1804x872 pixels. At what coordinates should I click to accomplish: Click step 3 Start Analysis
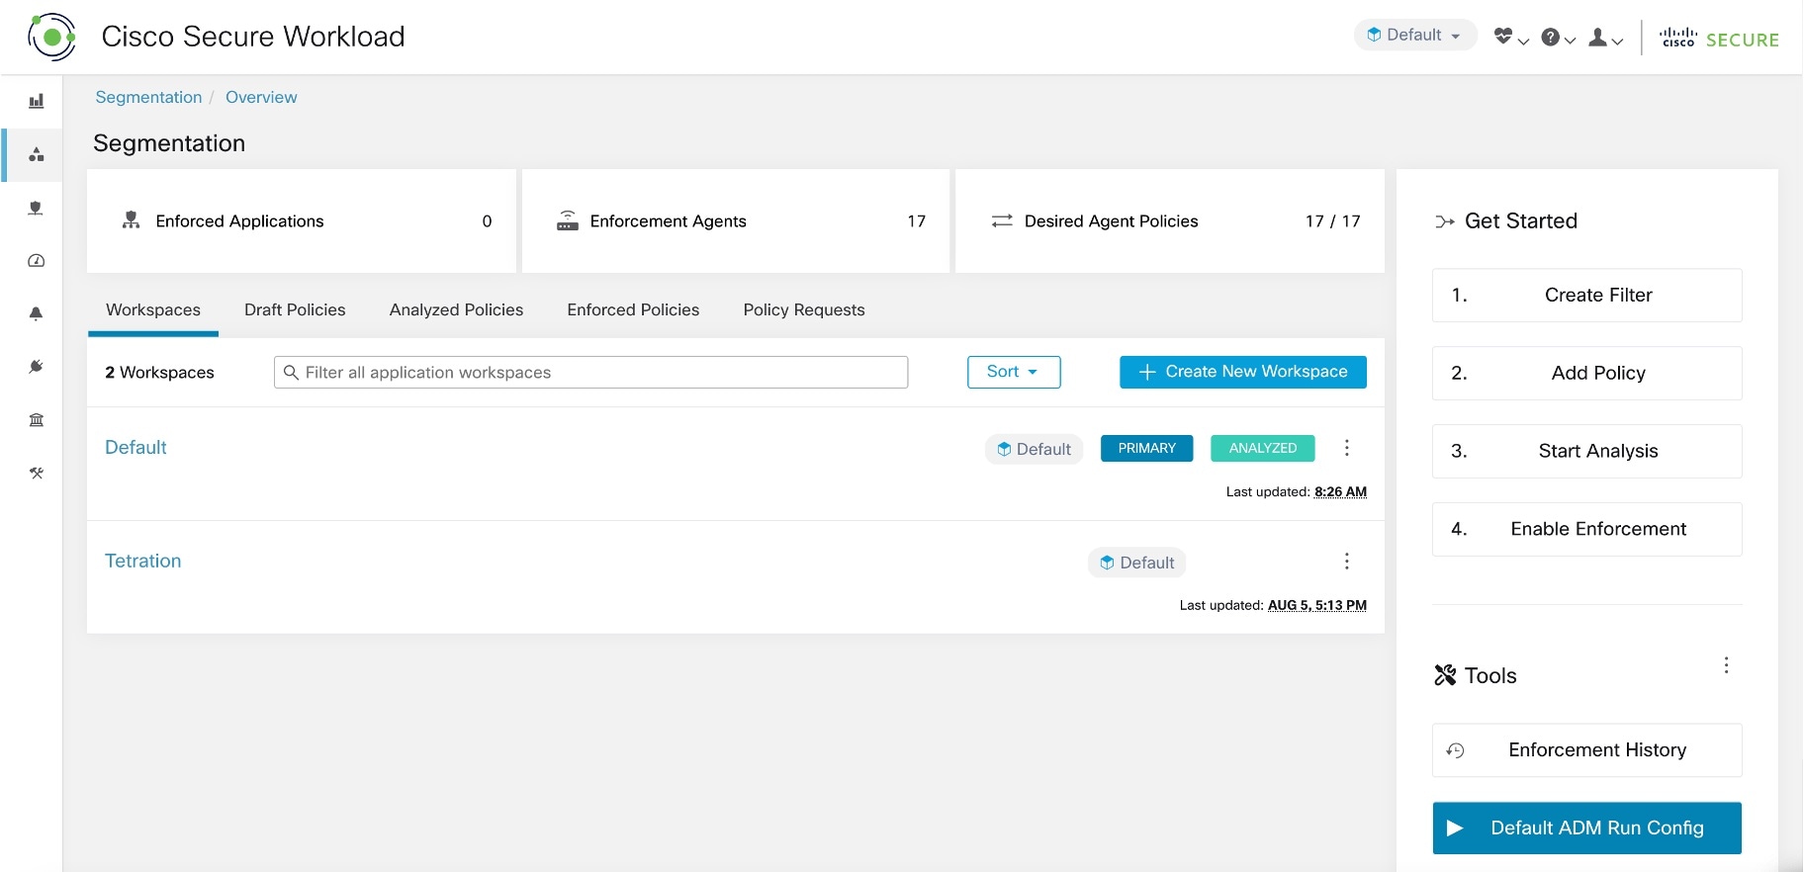pos(1586,451)
